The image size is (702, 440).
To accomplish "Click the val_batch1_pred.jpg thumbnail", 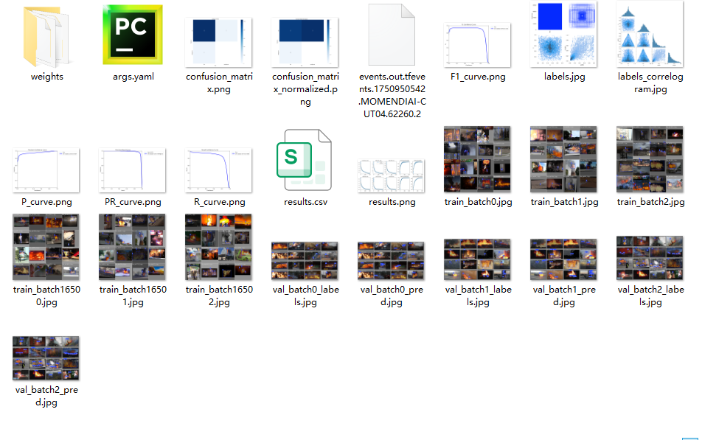I will tap(563, 259).
